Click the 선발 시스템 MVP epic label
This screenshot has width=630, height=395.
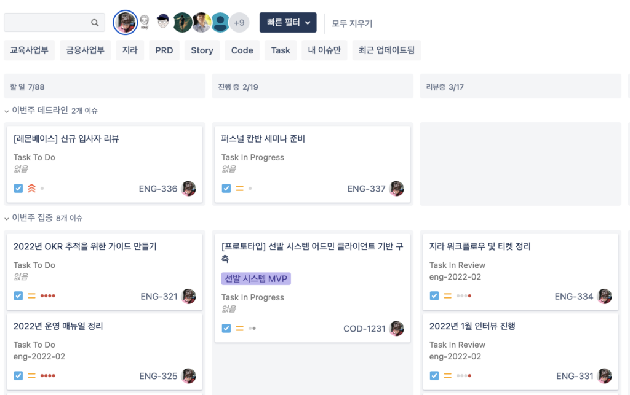256,278
